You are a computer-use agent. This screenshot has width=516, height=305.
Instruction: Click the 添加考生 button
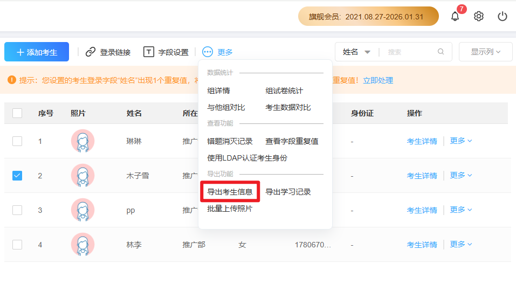(37, 52)
